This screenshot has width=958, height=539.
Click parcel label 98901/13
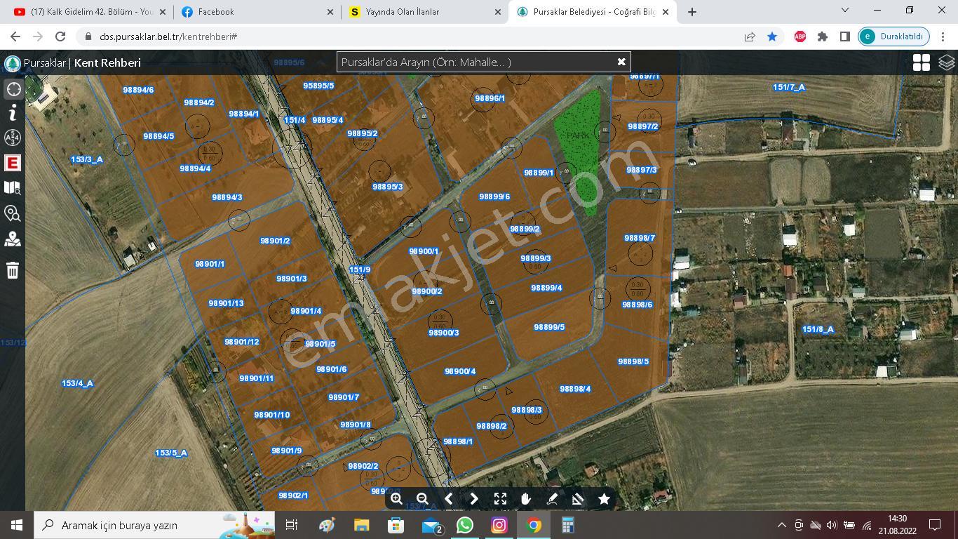coord(226,303)
